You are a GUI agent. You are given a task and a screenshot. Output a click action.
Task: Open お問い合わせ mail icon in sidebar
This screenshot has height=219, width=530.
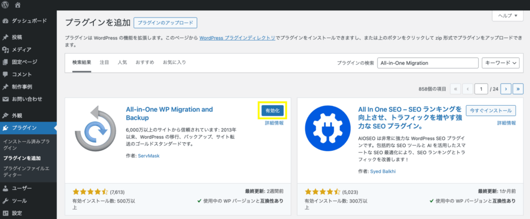[x=6, y=99]
